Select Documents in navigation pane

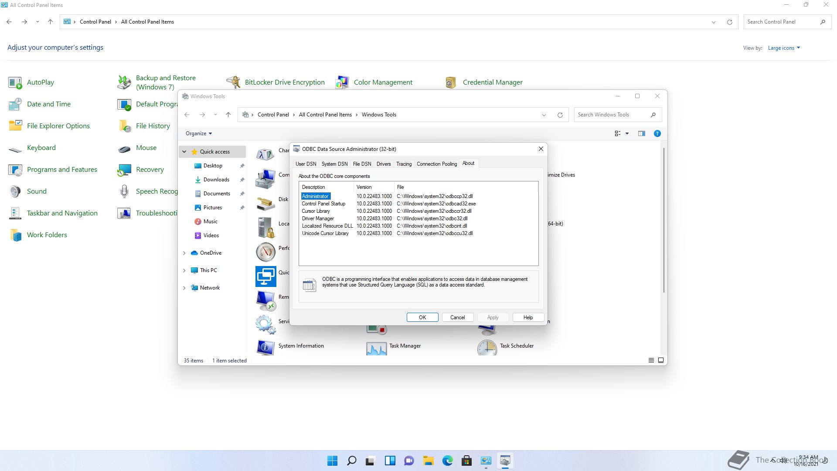pyautogui.click(x=217, y=194)
